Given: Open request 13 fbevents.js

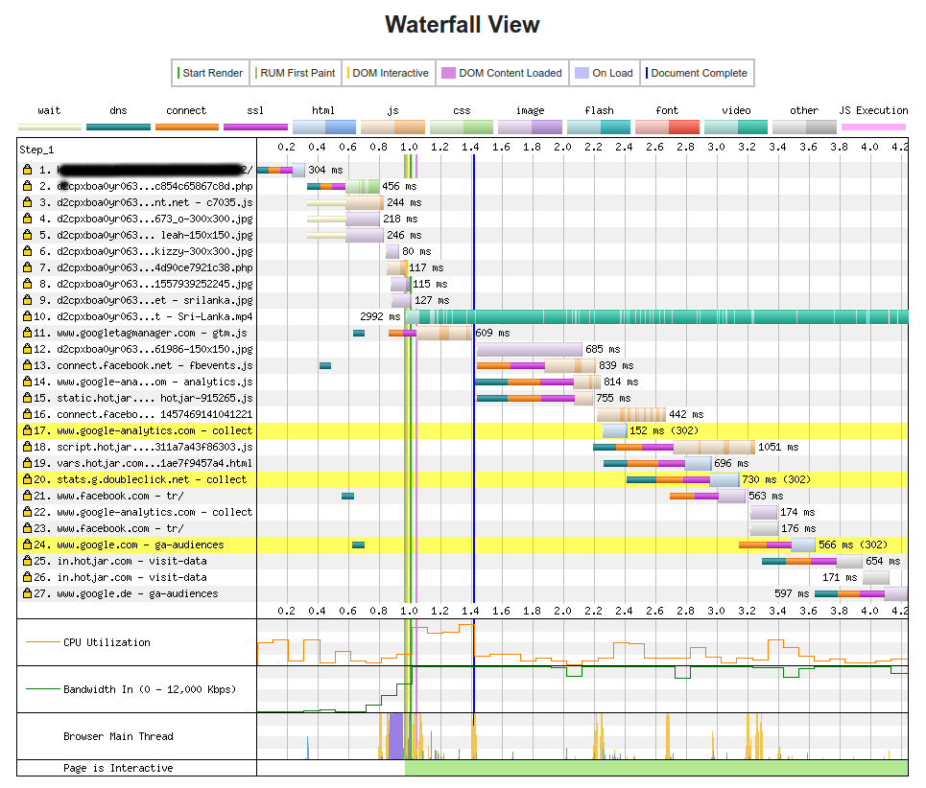Looking at the screenshot, I should click(x=154, y=365).
